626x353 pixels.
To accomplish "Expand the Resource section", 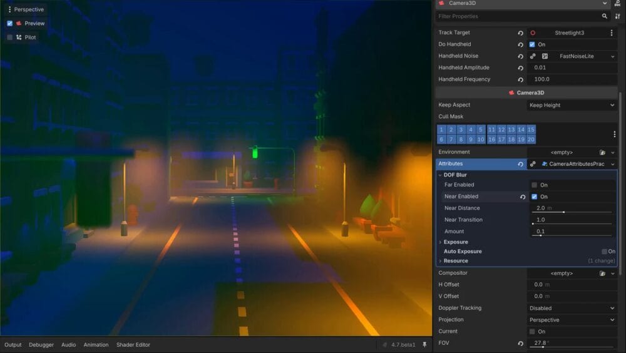I will tap(440, 261).
